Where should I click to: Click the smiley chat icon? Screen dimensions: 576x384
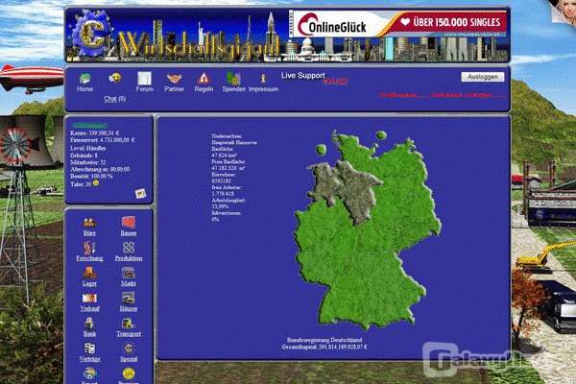click(115, 78)
